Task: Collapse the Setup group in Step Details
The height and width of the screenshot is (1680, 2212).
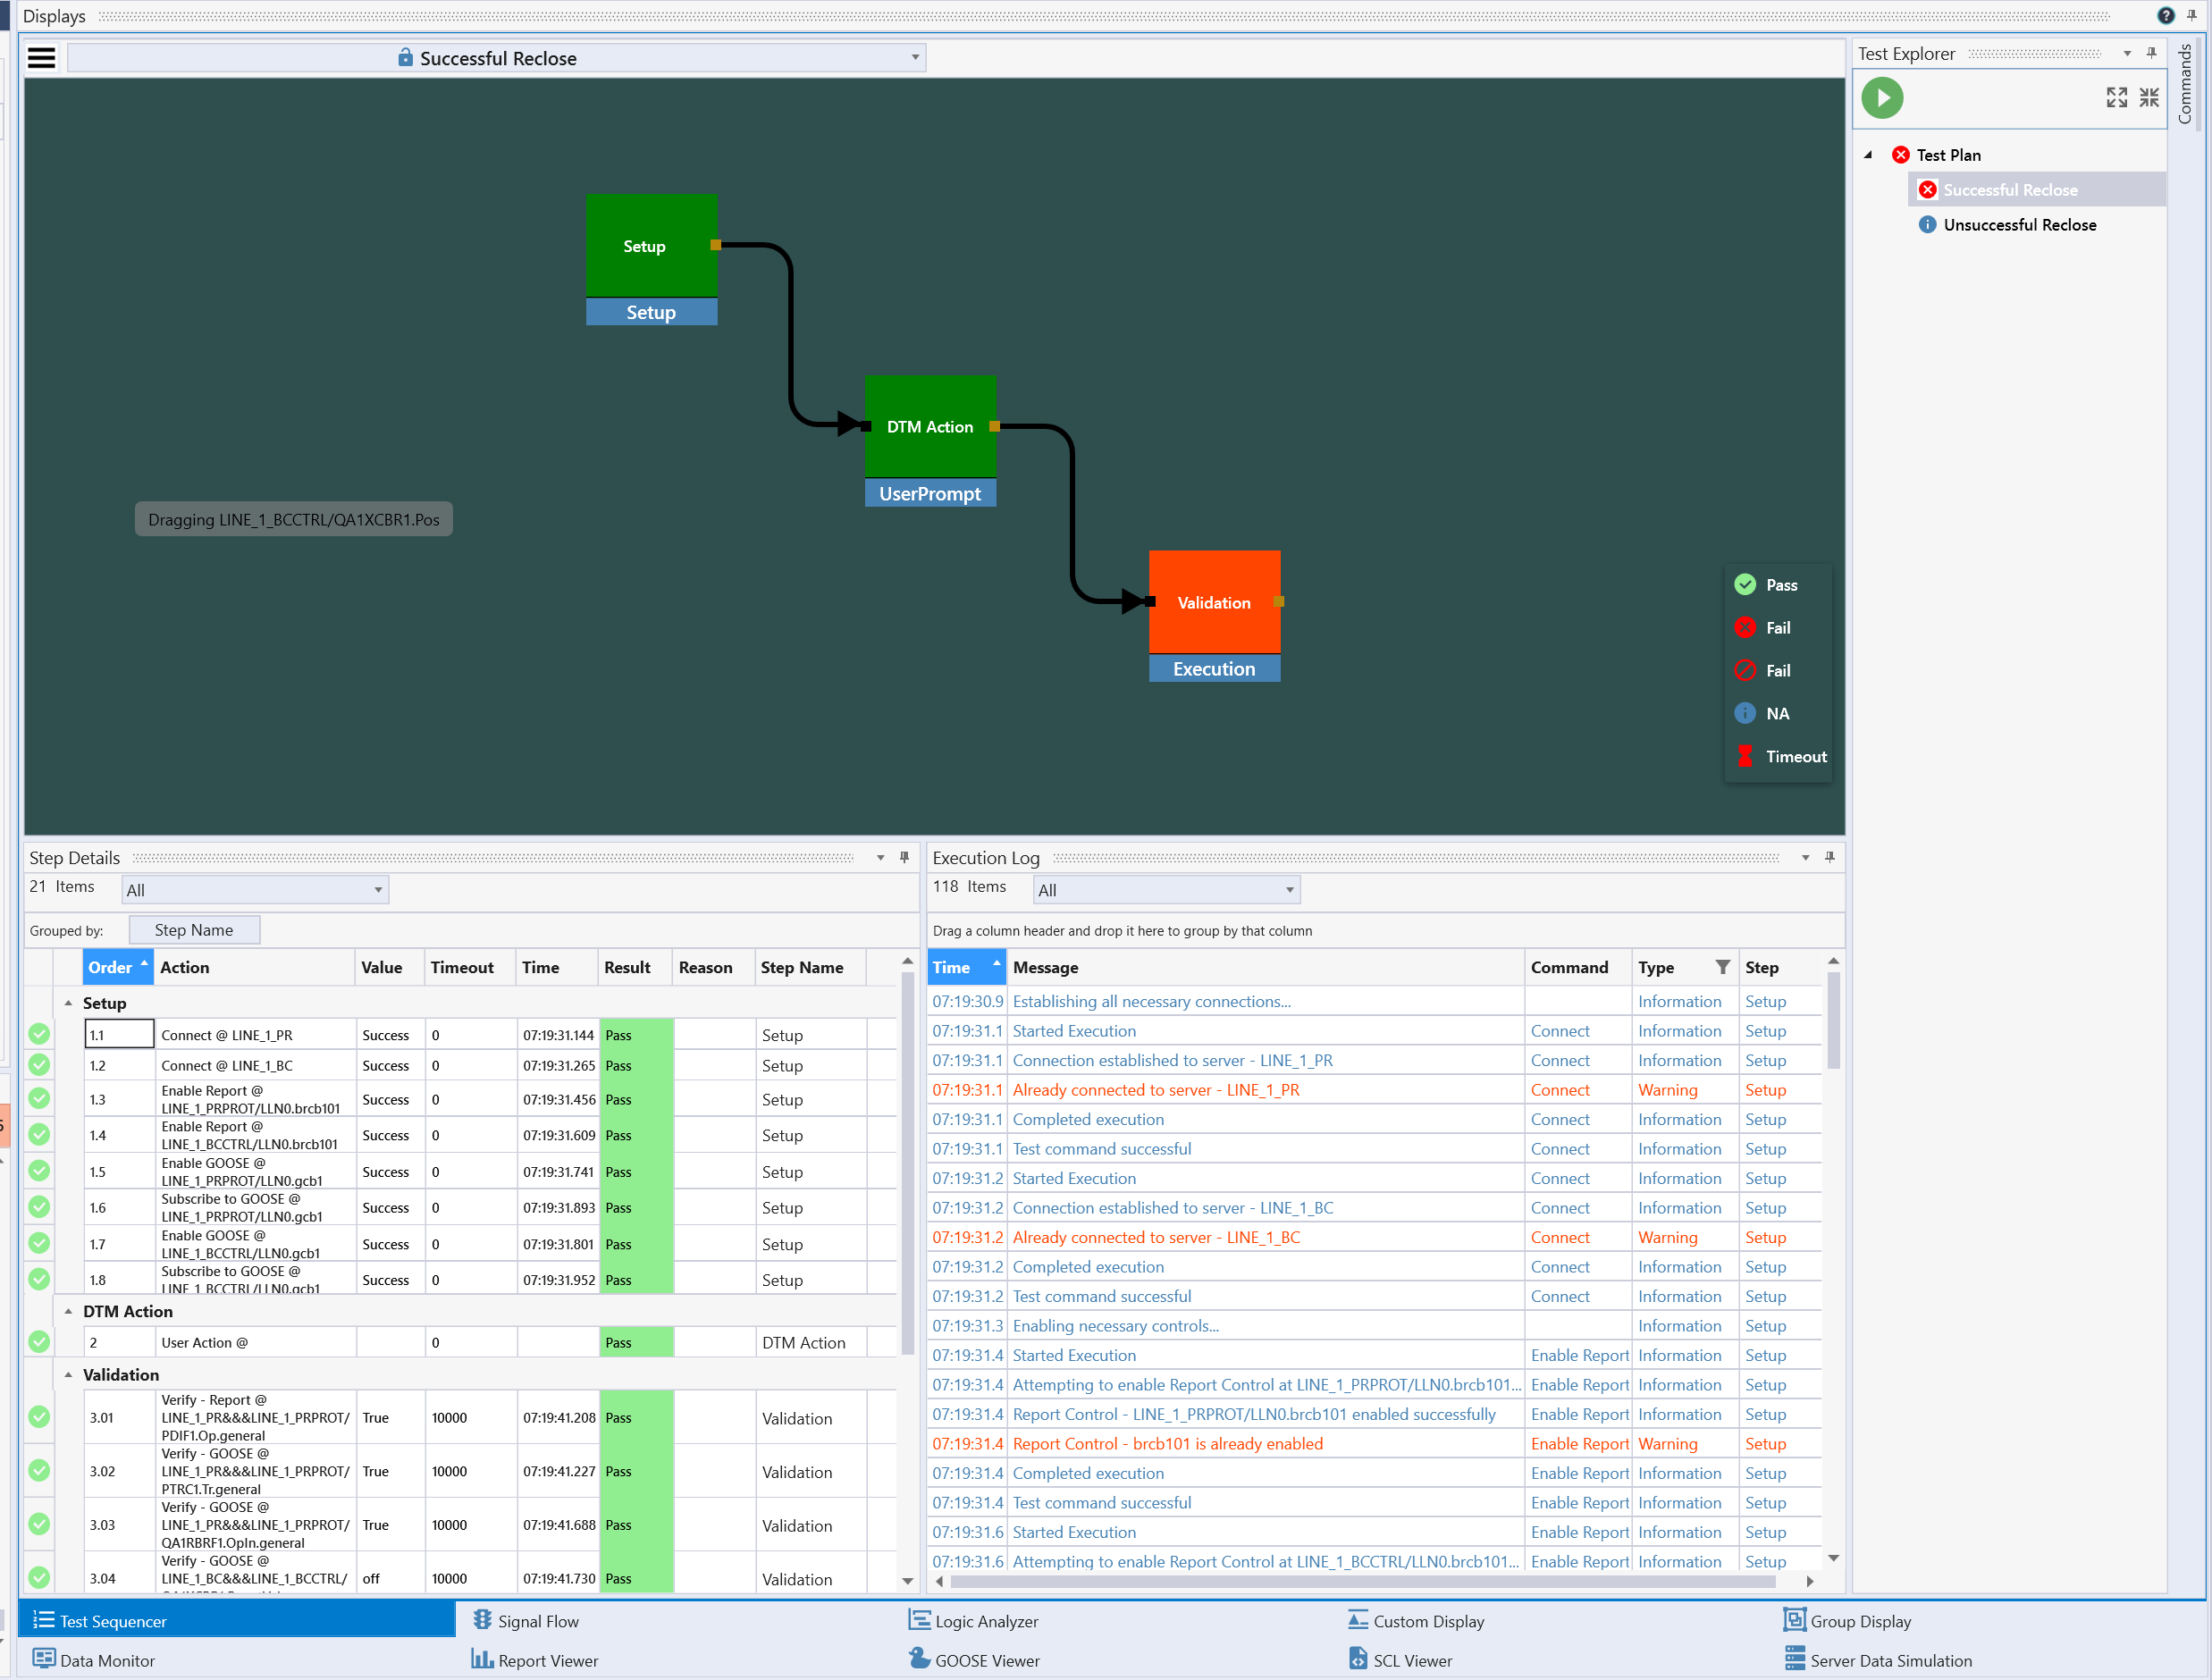Action: click(68, 1003)
